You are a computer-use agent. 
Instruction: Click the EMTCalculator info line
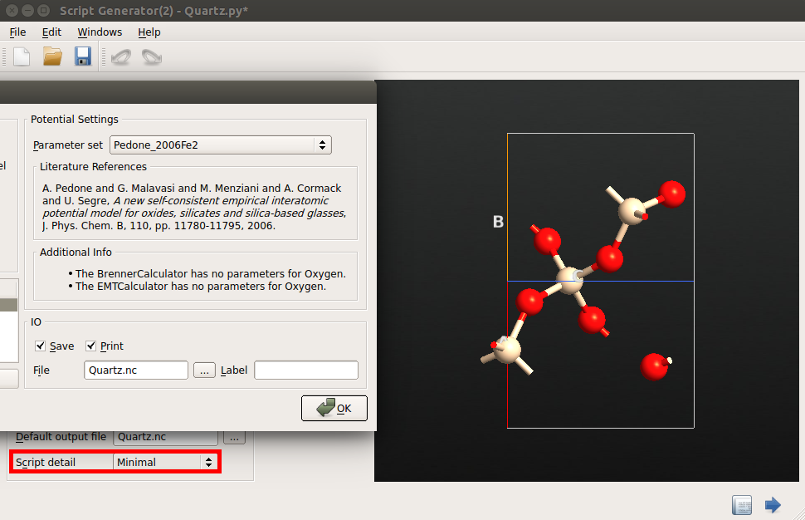click(x=201, y=287)
